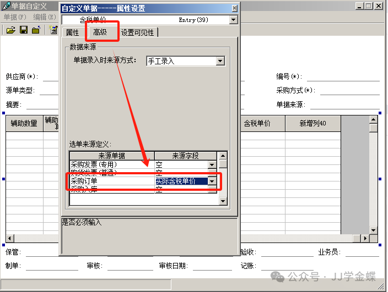Image resolution: width=388 pixels, height=292 pixels.
Task: Open the 单据 menu
Action: (14, 17)
